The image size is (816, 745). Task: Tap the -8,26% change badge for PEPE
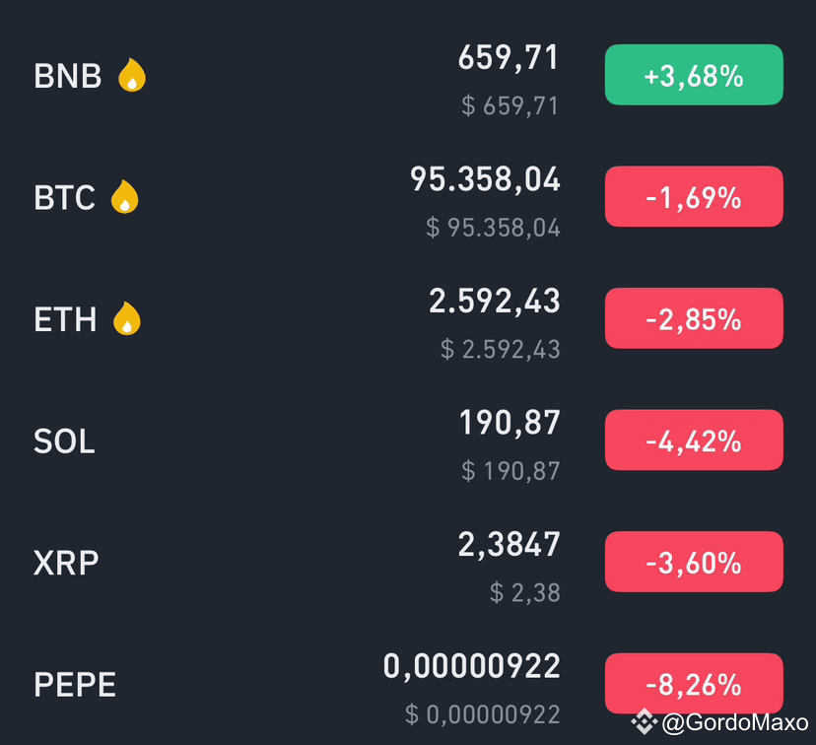[694, 684]
